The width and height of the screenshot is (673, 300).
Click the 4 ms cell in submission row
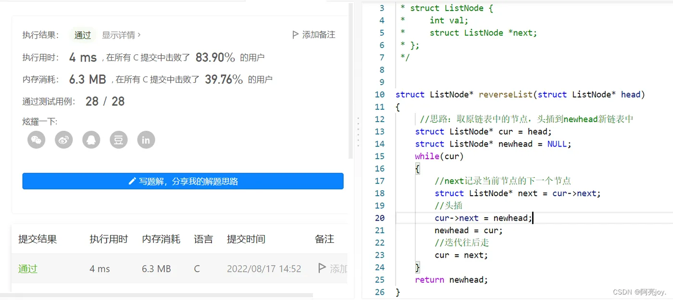click(100, 269)
